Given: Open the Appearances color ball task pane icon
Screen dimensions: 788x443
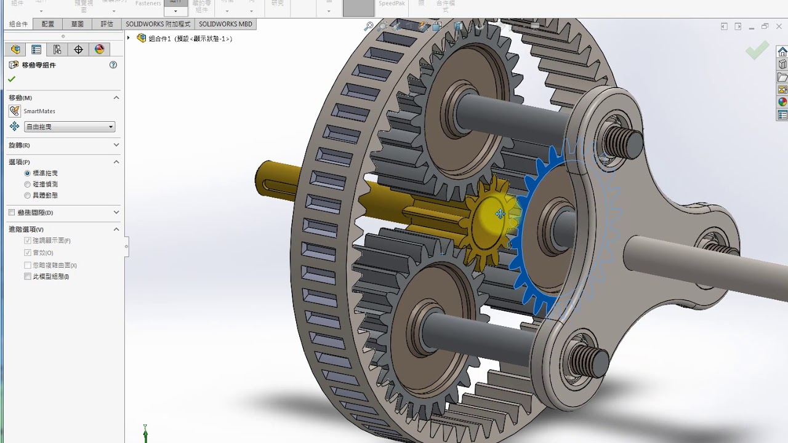Looking at the screenshot, I should [x=782, y=102].
